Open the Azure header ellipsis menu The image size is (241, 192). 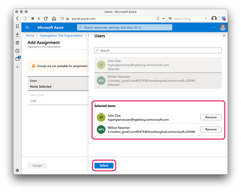[x=213, y=27]
